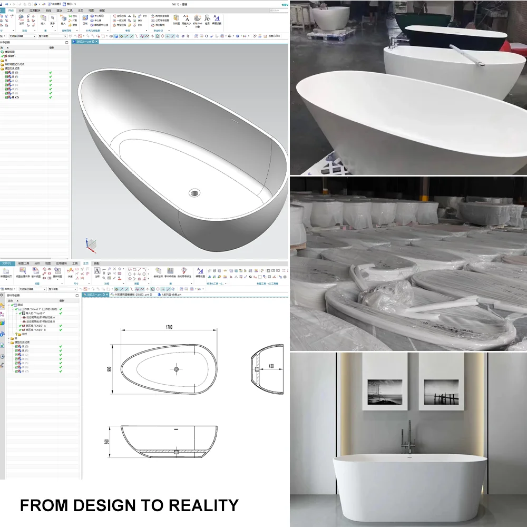Click the 文件(F) file button
Image resolution: width=527 pixels, height=527 pixels.
coord(6,263)
